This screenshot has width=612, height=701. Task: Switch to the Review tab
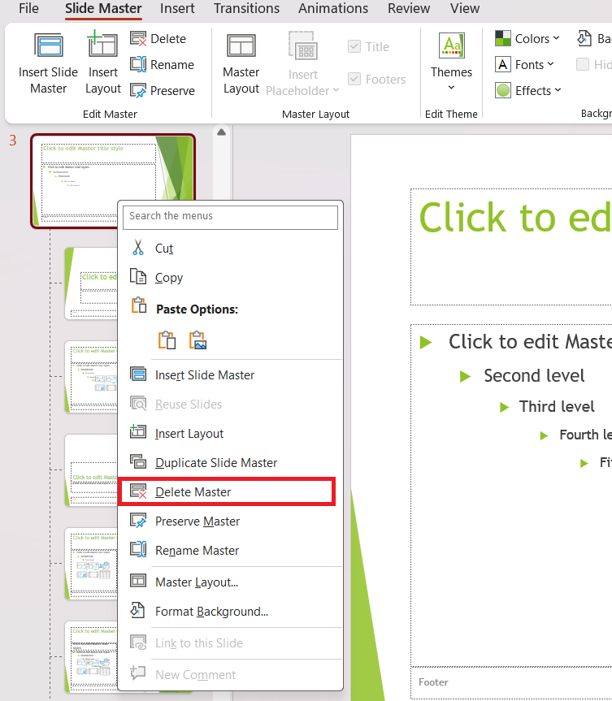tap(409, 8)
